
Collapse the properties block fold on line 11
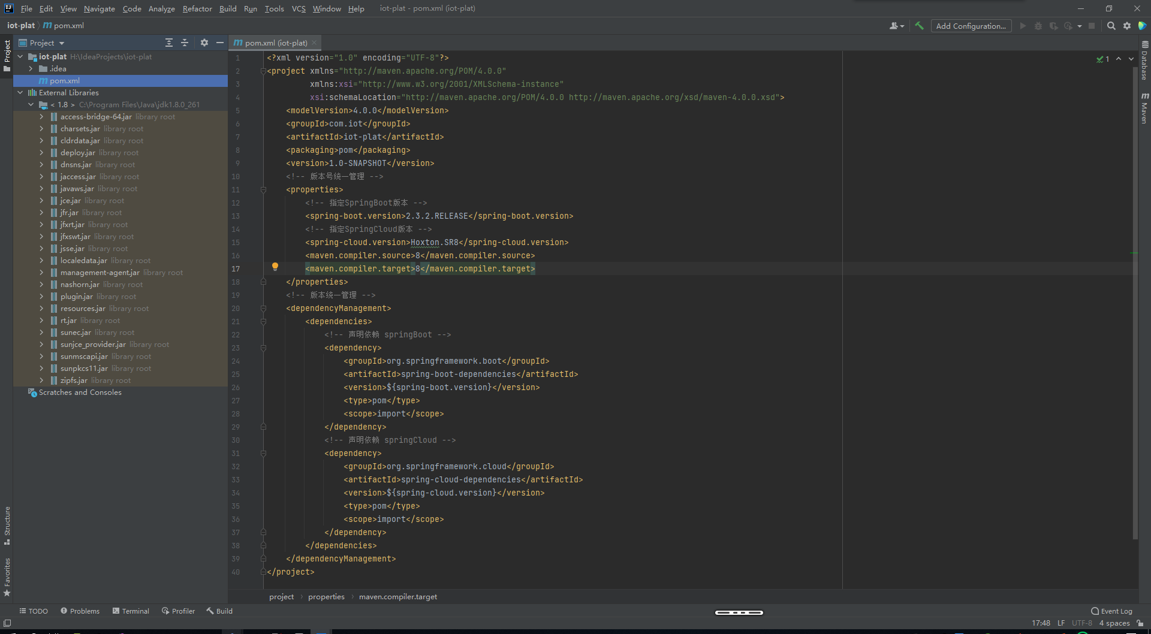click(263, 189)
